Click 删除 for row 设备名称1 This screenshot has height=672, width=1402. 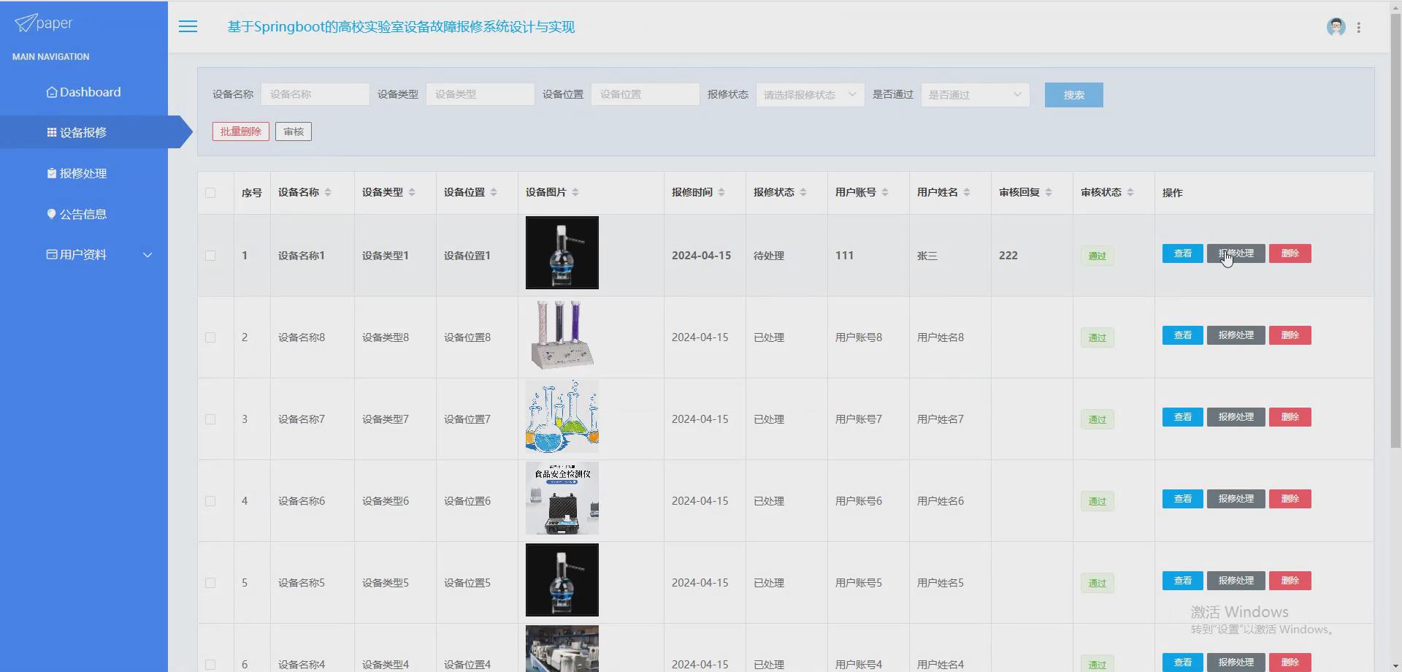pos(1290,253)
